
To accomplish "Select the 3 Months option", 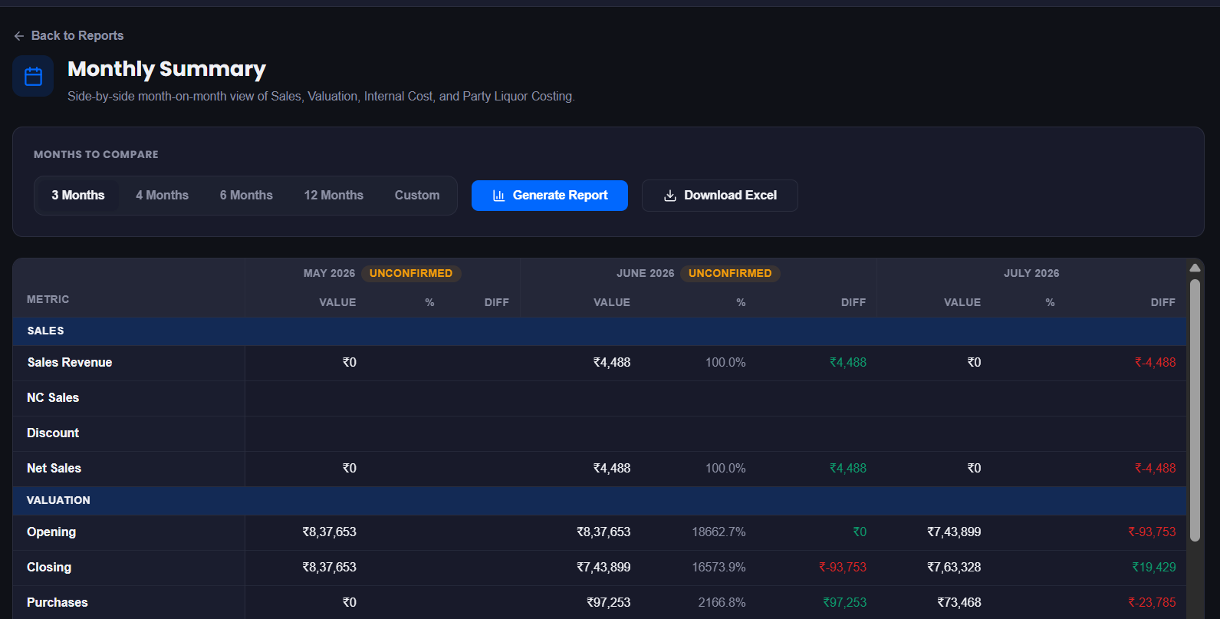I will coord(78,196).
